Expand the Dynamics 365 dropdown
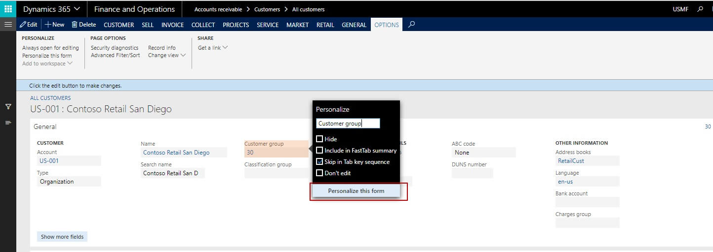The image size is (713, 252). click(52, 9)
